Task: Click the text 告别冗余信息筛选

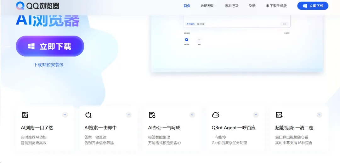Action: click(x=99, y=143)
